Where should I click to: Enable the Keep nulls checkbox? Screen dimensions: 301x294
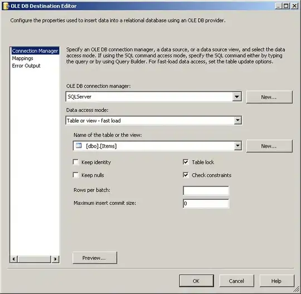point(76,175)
